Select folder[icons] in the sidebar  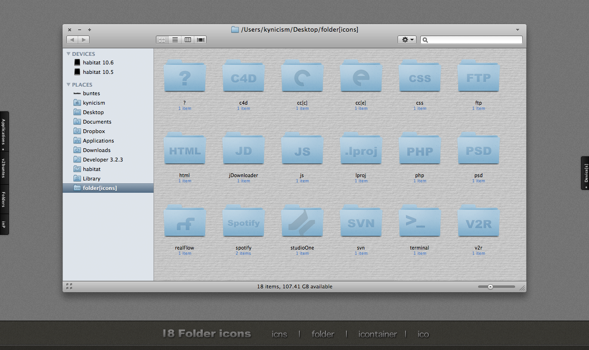[108, 188]
